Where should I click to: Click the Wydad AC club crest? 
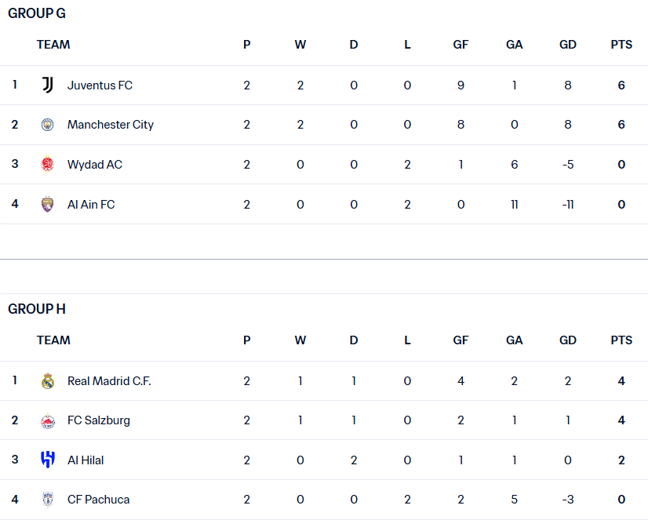point(48,165)
